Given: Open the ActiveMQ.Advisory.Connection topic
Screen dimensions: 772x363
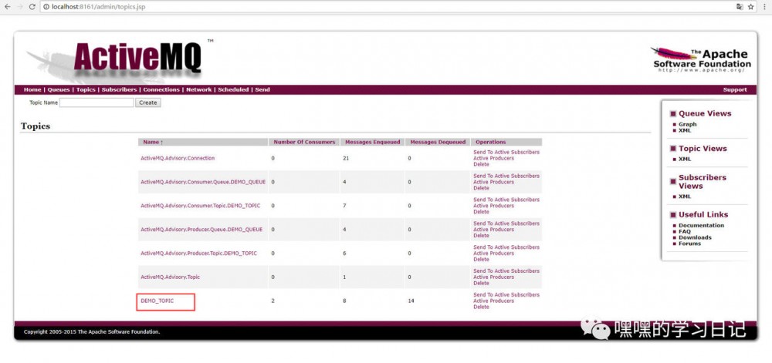Looking at the screenshot, I should 178,158.
